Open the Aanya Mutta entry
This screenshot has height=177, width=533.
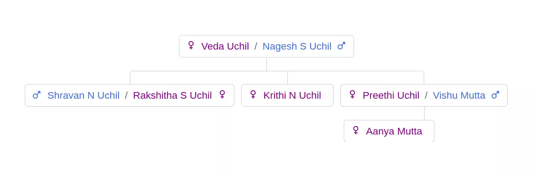[x=394, y=131]
